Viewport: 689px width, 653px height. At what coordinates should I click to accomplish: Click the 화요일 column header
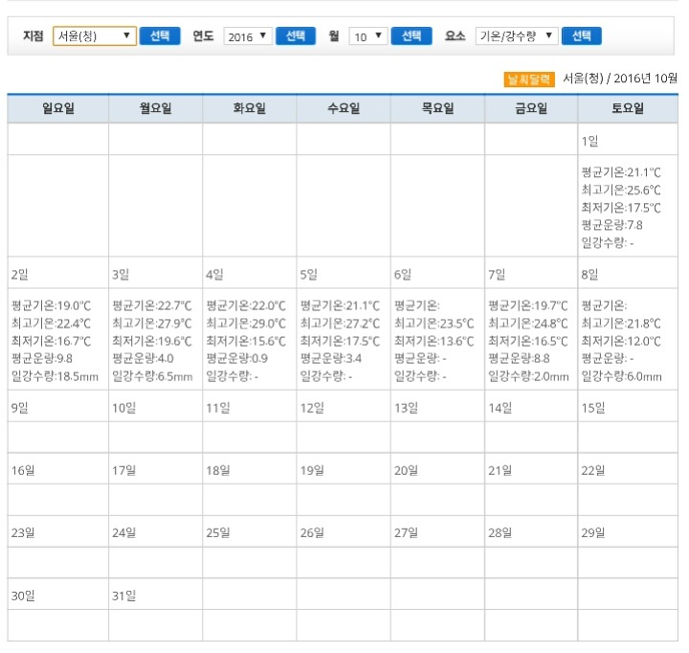point(250,108)
